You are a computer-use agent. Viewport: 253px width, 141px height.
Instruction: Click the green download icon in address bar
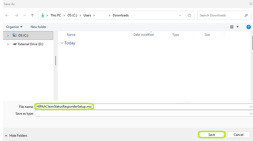(43, 15)
